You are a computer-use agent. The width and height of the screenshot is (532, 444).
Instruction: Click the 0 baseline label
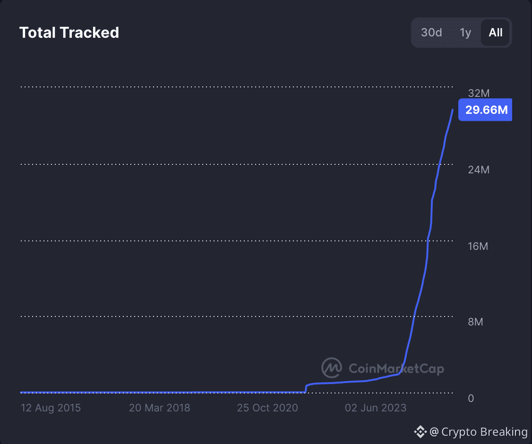tap(471, 398)
